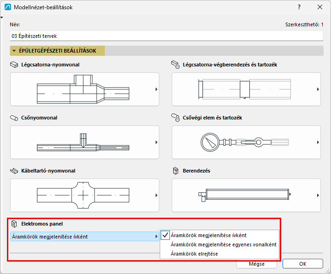Click the OK button

pyautogui.click(x=303, y=264)
